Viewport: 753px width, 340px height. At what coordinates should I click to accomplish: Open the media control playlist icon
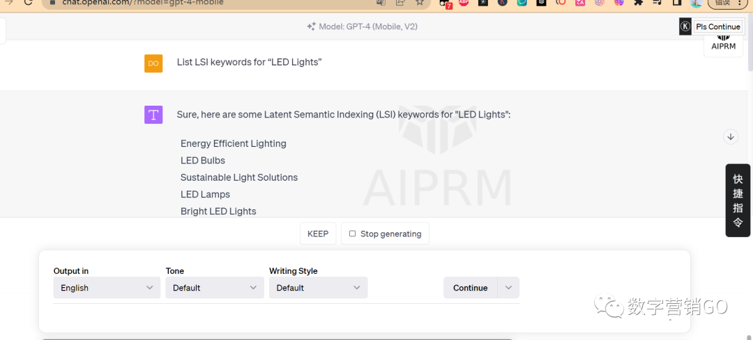[x=657, y=2]
